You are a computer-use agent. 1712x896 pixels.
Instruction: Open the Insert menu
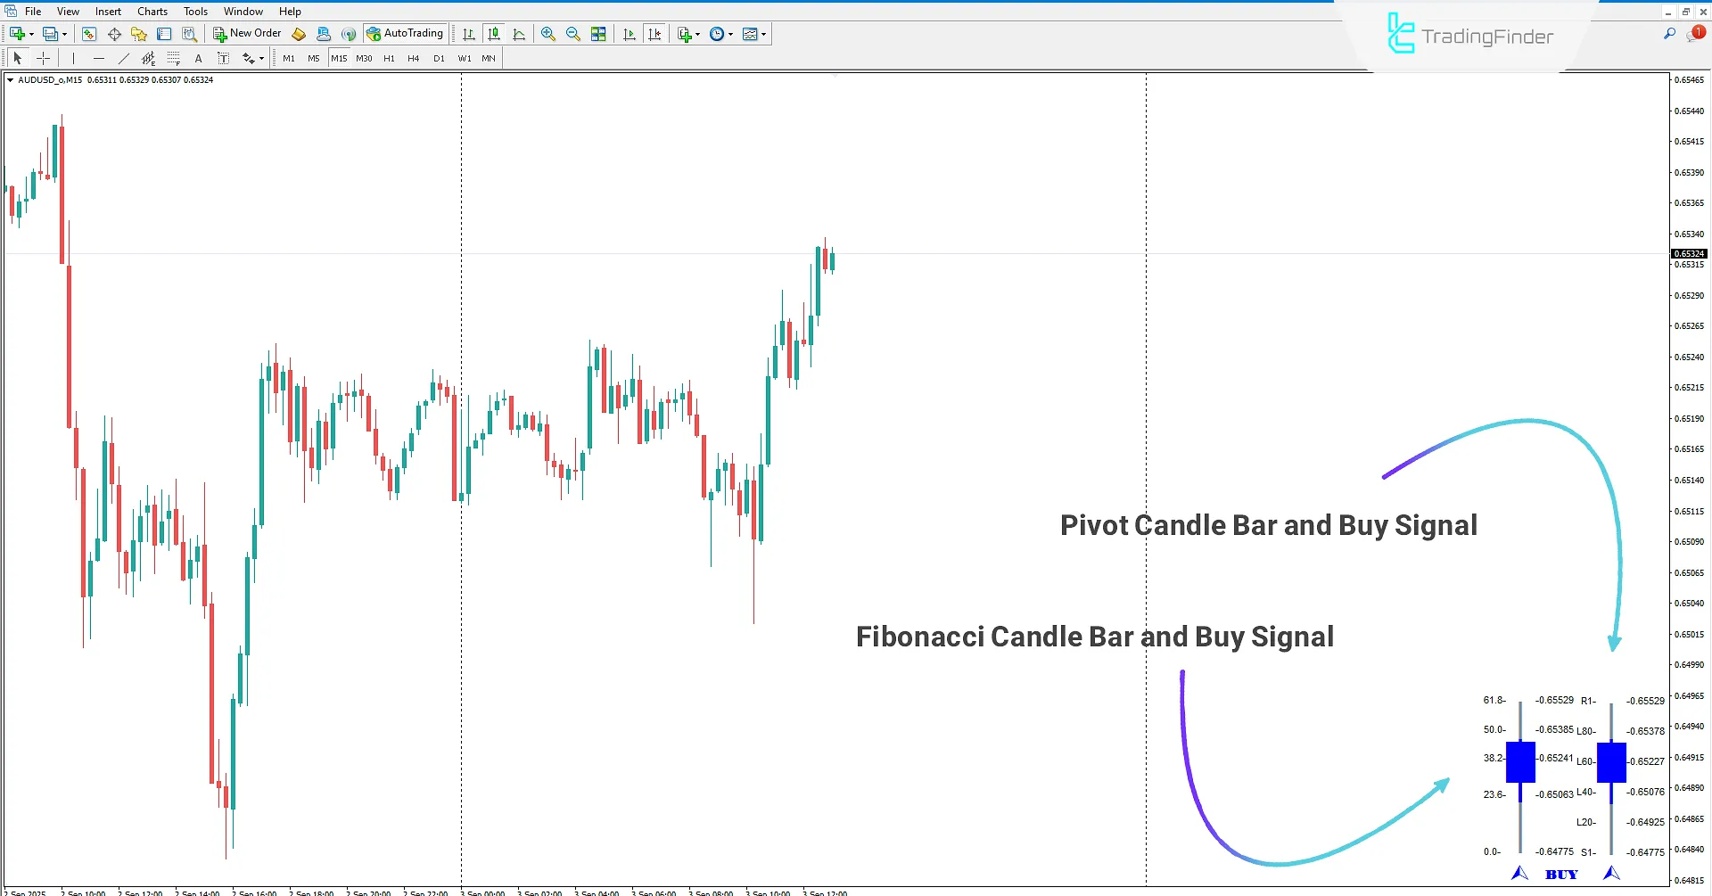pyautogui.click(x=108, y=12)
